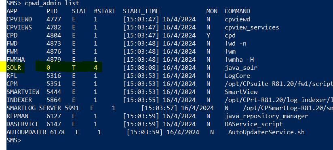Select the AUTOUPDATER app name

point(27,132)
